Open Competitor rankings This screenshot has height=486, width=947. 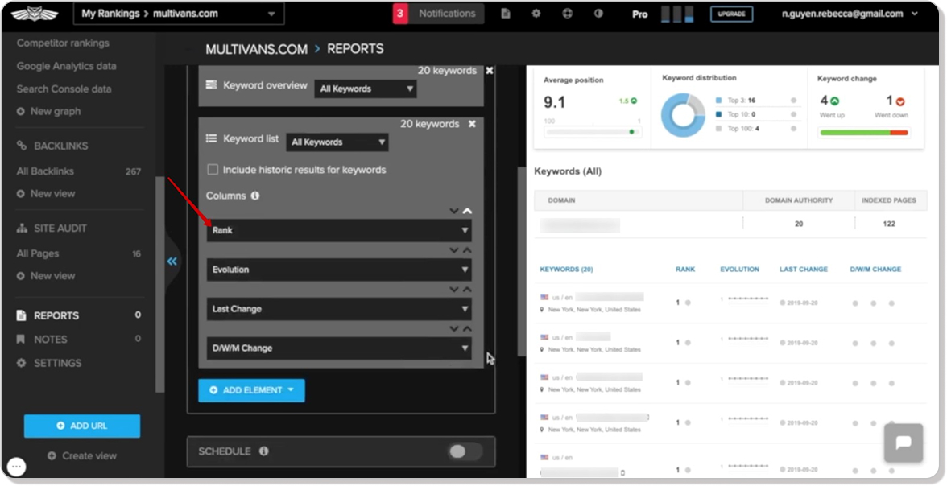point(63,43)
